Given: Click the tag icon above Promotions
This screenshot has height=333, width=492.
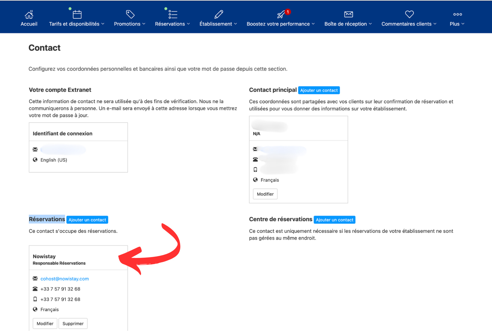Looking at the screenshot, I should pos(130,14).
